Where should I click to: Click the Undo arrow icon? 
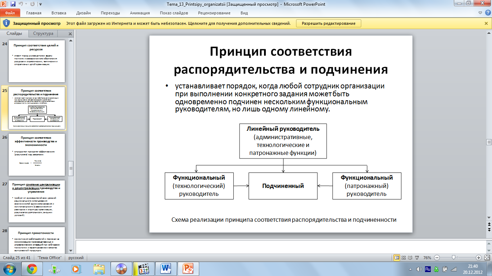click(x=21, y=4)
